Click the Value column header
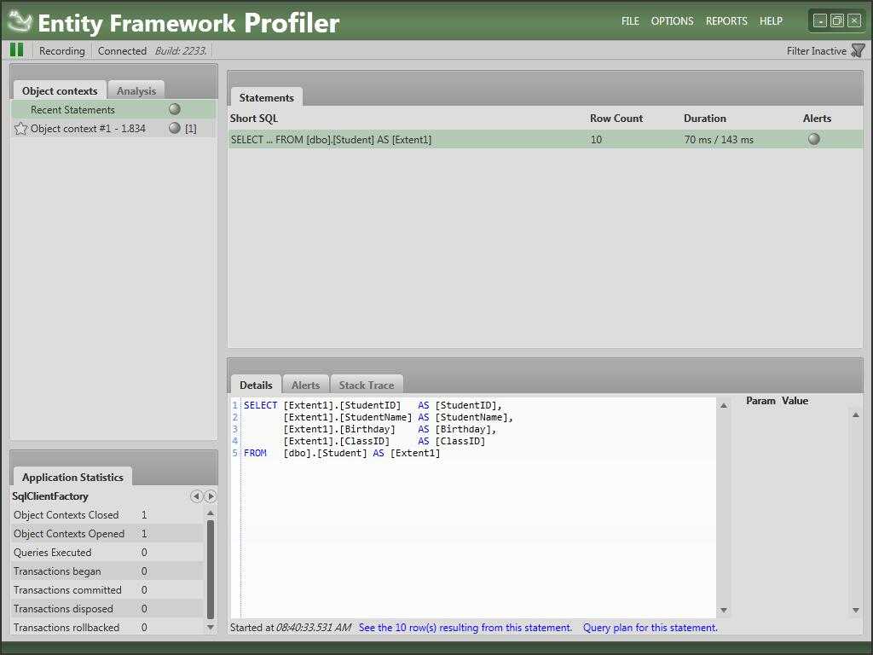 [x=795, y=401]
